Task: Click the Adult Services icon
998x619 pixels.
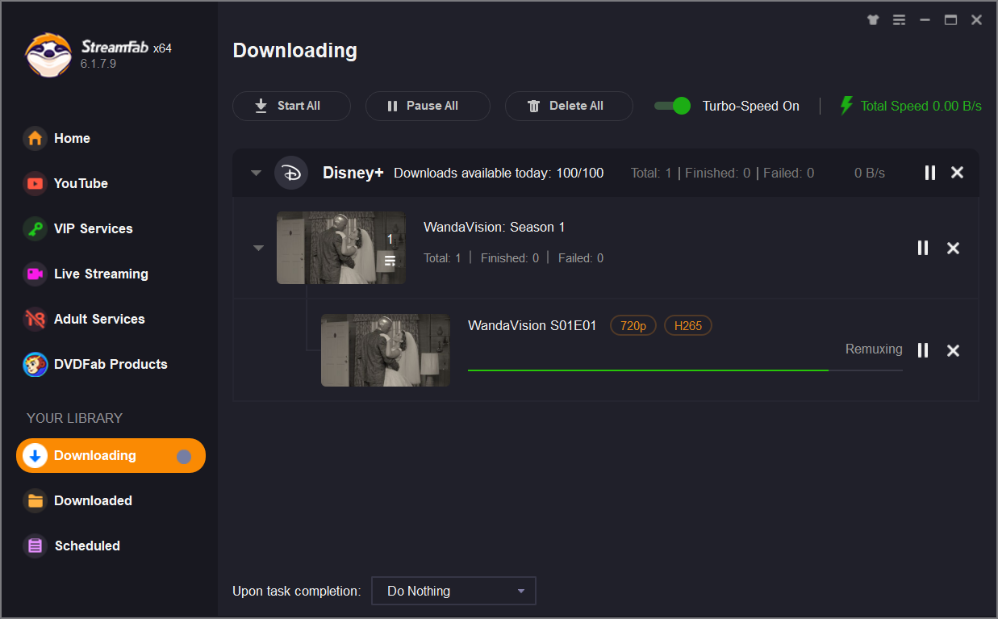Action: tap(35, 319)
